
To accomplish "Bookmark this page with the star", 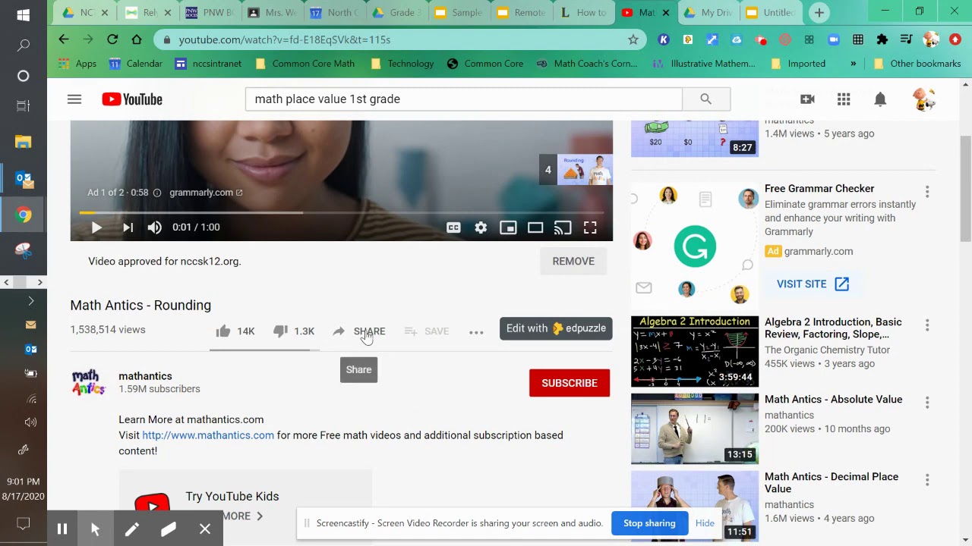I will pos(633,39).
